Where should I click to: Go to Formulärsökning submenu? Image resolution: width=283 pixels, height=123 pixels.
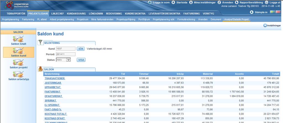point(186,20)
